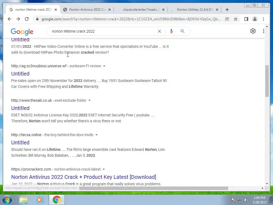Image resolution: width=273 pixels, height=205 pixels.
Task: Expand options arrow for sunbeam-f1-review result
Action: pos(104,66)
